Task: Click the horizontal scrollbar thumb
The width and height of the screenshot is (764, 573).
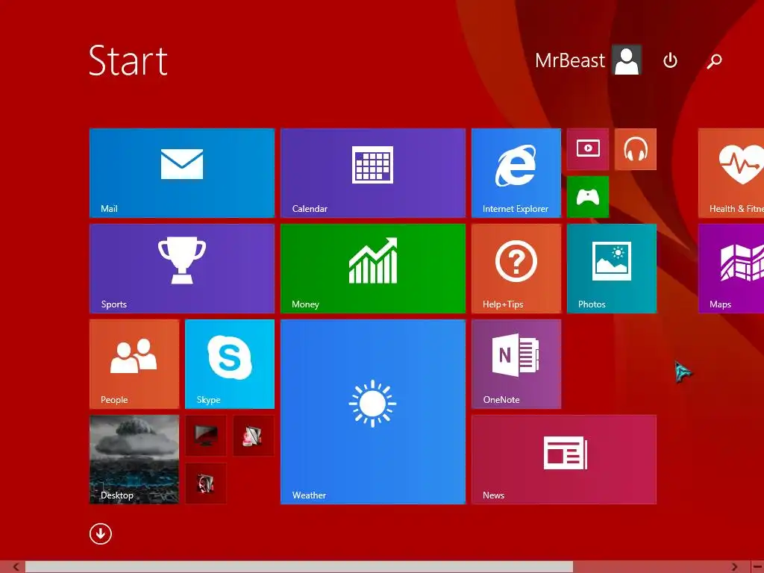Action: (299, 567)
